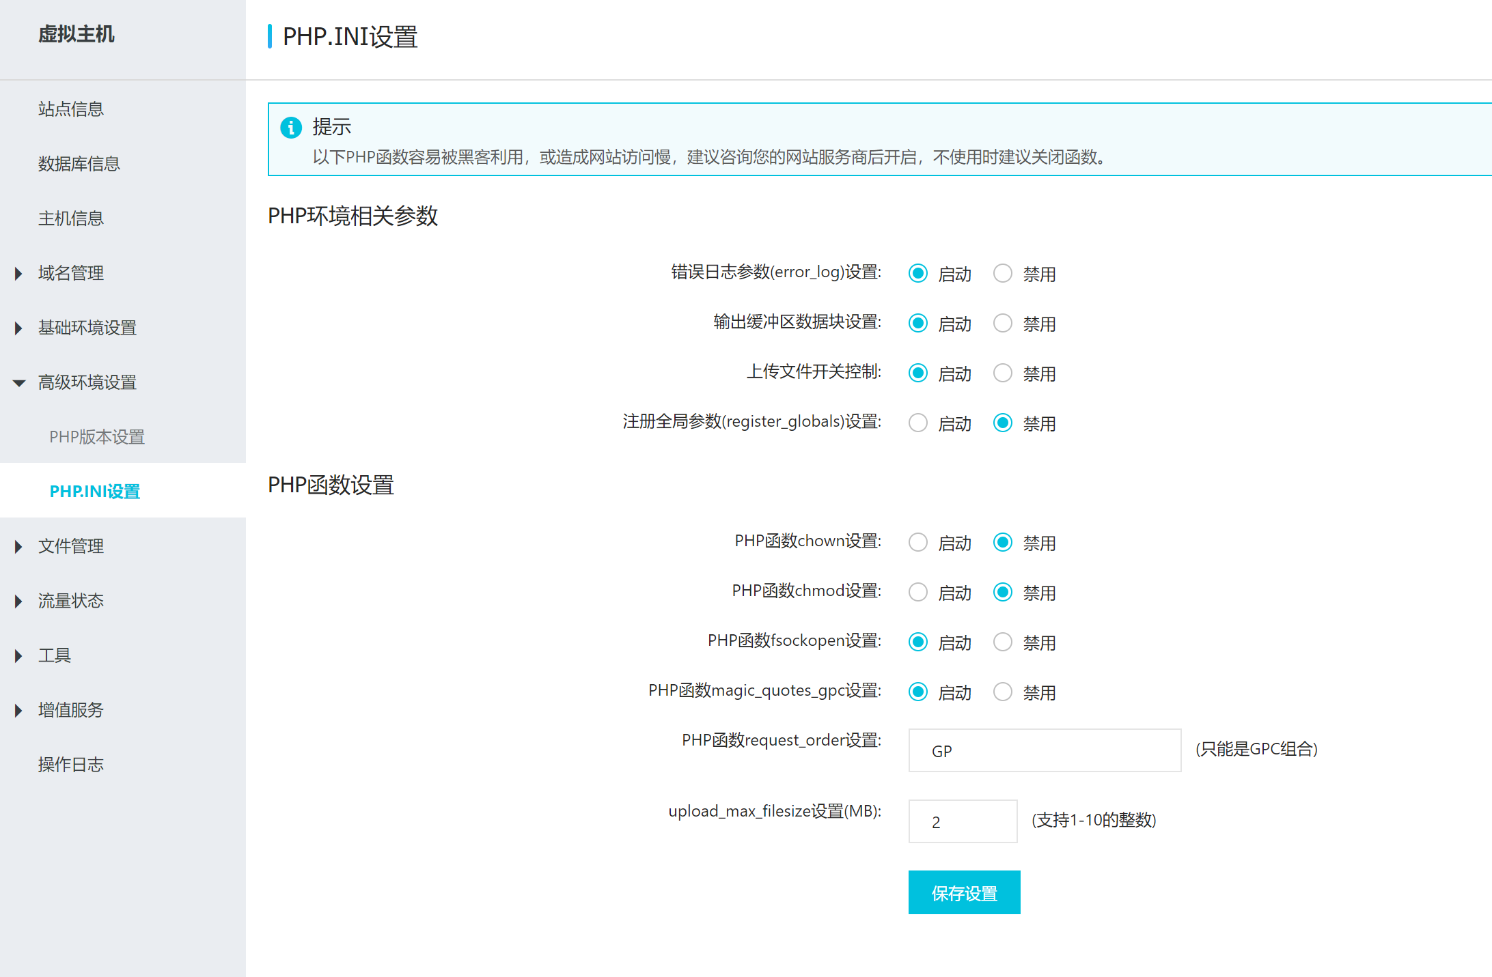Click the (只能是GPC组合) hint text
Image resolution: width=1492 pixels, height=977 pixels.
point(1256,749)
